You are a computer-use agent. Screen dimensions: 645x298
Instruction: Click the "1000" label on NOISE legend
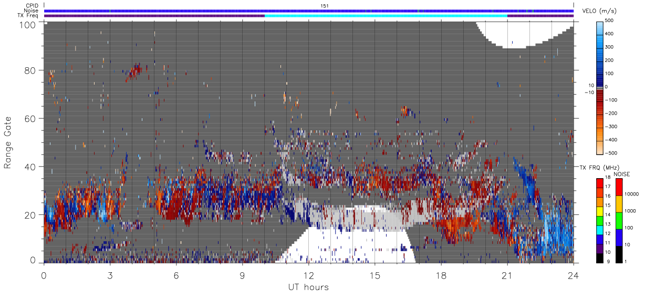point(631,211)
